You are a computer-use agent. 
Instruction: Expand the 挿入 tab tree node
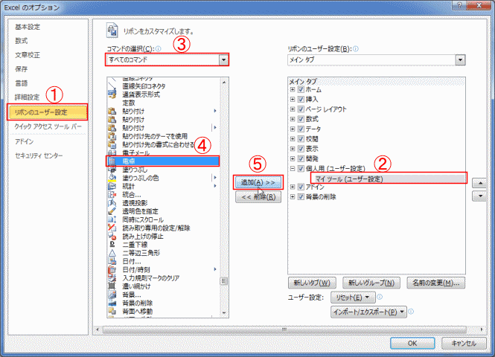coord(293,100)
